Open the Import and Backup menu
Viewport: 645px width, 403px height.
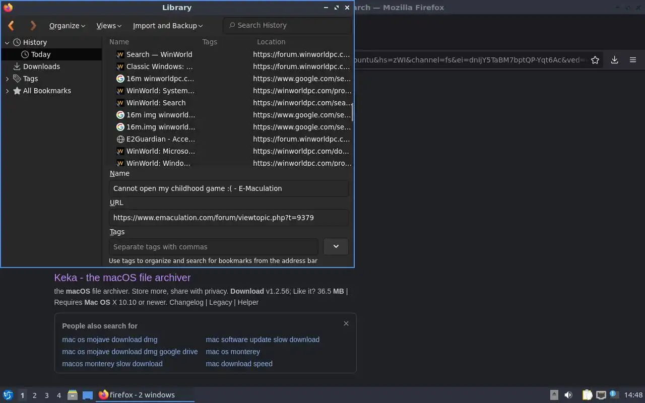pos(168,26)
